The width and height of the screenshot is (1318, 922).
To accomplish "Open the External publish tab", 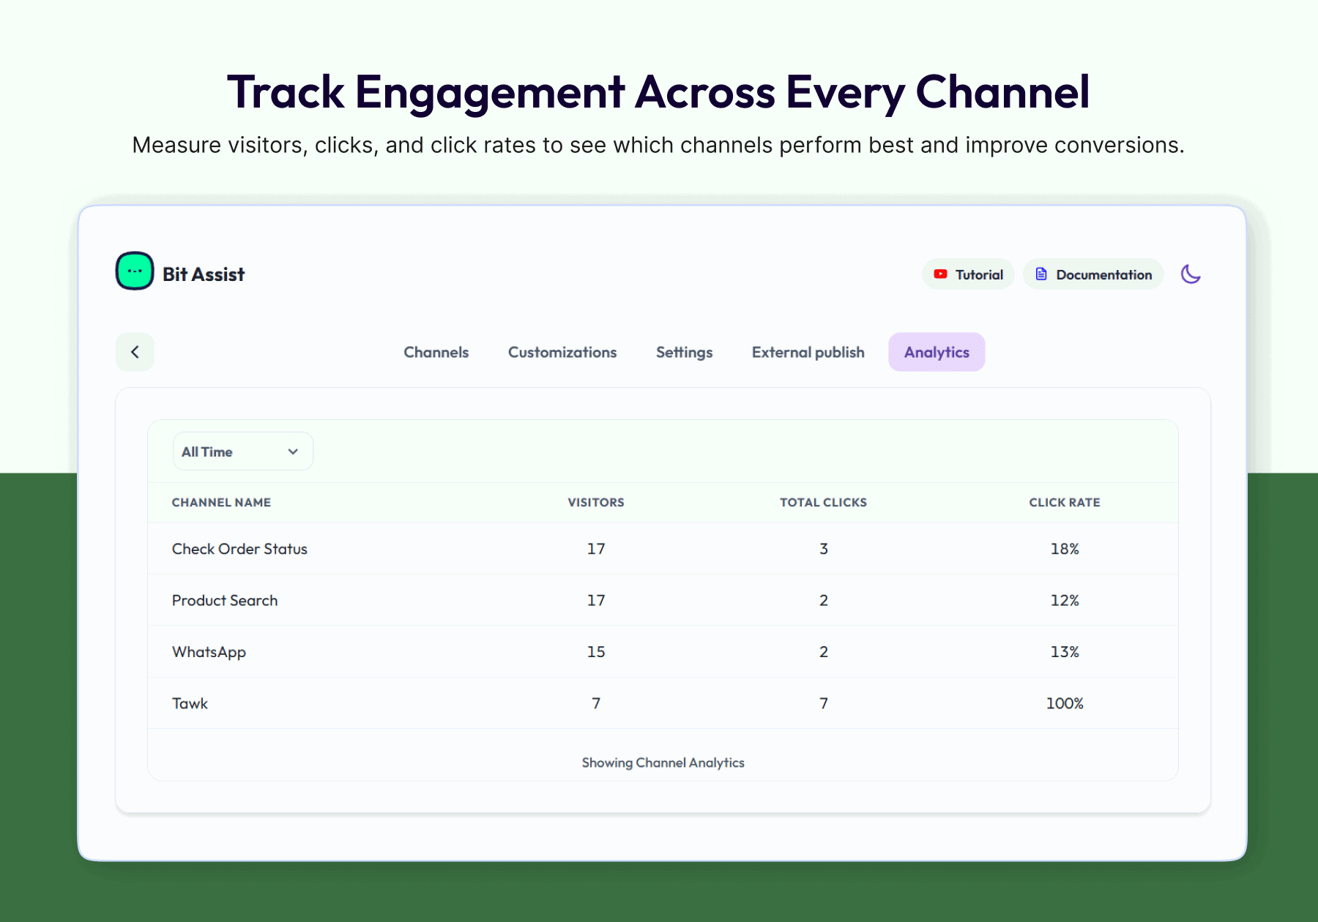I will (808, 352).
